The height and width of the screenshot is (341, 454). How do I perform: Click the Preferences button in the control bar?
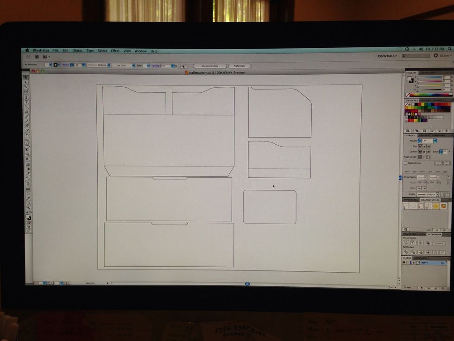click(240, 65)
